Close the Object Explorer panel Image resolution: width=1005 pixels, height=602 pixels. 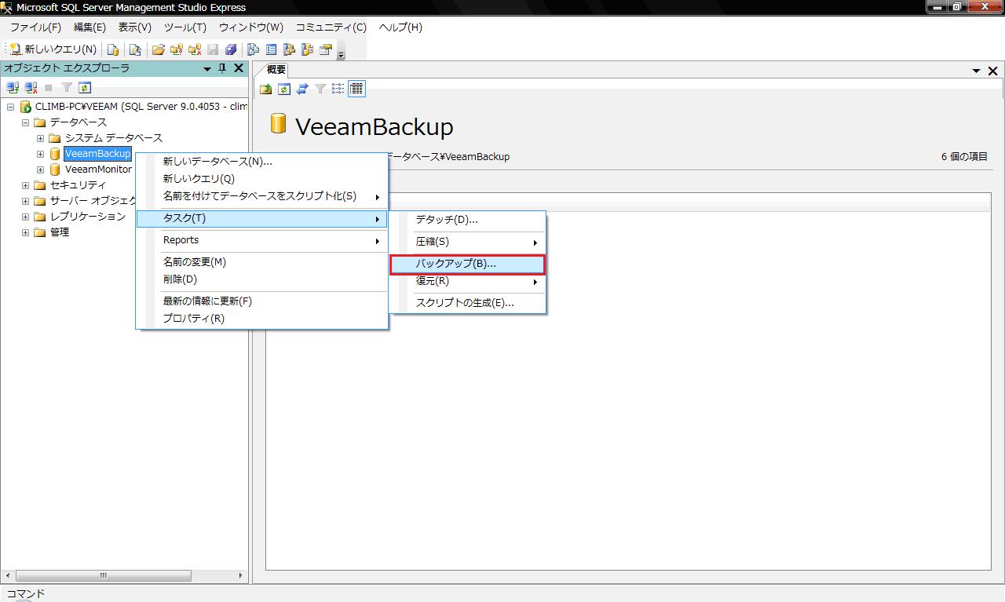tap(239, 68)
